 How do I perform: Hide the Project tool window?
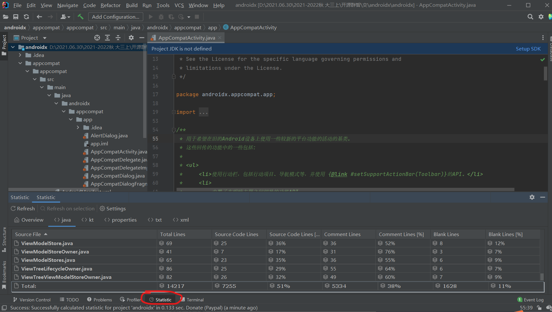click(142, 38)
